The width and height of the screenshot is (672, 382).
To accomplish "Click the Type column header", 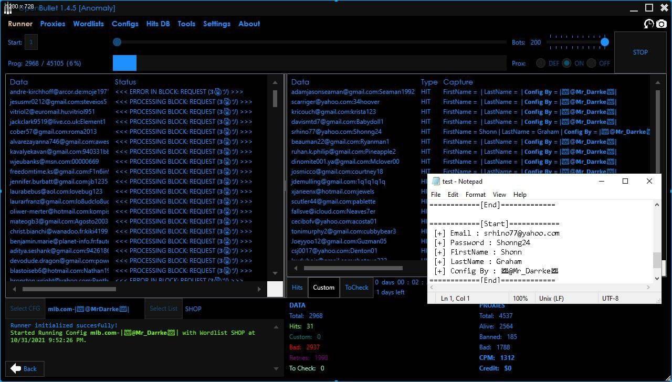I will coord(429,82).
